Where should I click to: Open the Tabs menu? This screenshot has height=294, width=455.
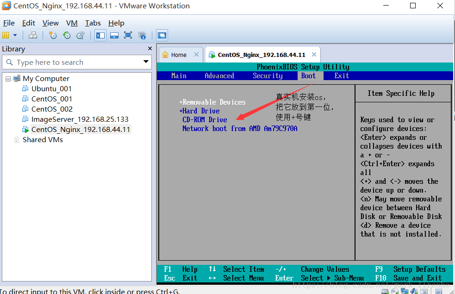click(x=93, y=23)
